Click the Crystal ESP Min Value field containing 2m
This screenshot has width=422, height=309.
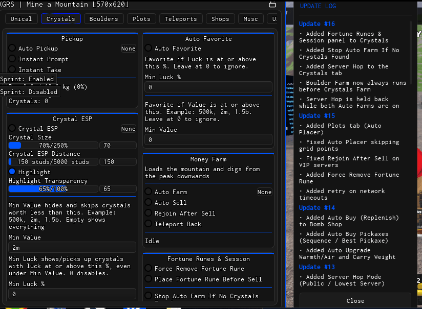pyautogui.click(x=72, y=248)
